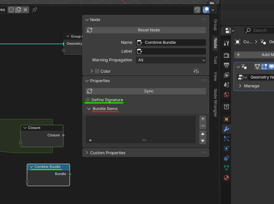This screenshot has width=274, height=204.
Task: Open modifier node group browse dropdown
Action: coord(242,77)
